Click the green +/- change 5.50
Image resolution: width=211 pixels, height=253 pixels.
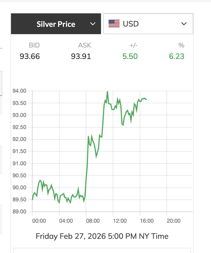click(130, 56)
